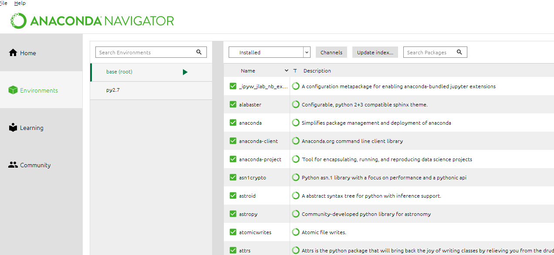Open the File menu
This screenshot has height=255, width=554.
pyautogui.click(x=3, y=3)
